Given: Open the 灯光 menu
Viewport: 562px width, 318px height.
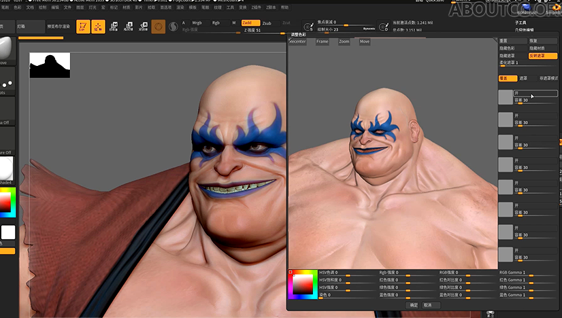Looking at the screenshot, I should (x=92, y=7).
